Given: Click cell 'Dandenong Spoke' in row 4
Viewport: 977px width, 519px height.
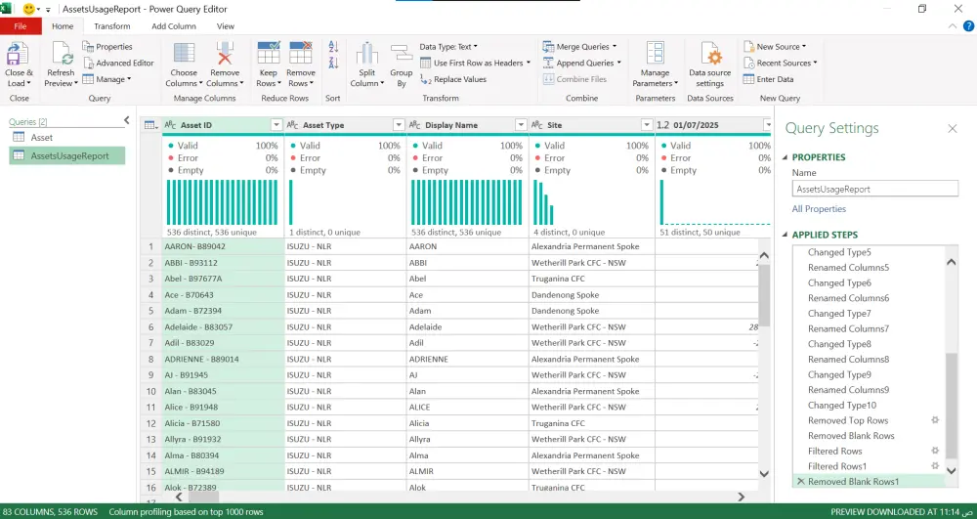Looking at the screenshot, I should 592,295.
